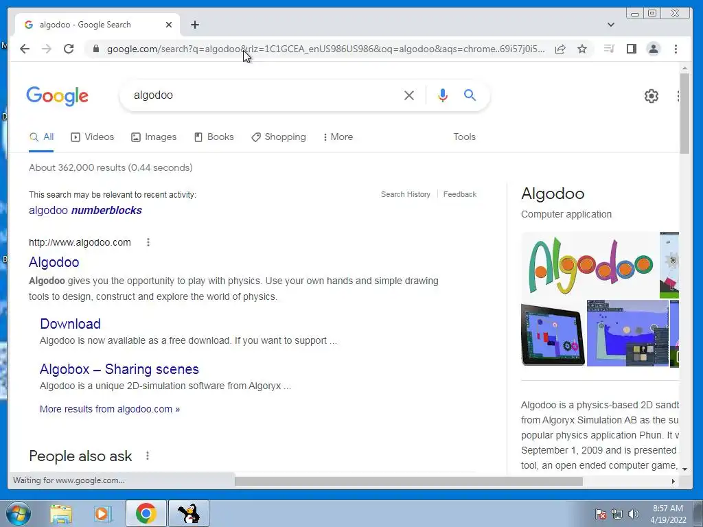The height and width of the screenshot is (527, 703).
Task: Switch to the Books tab
Action: (214, 137)
